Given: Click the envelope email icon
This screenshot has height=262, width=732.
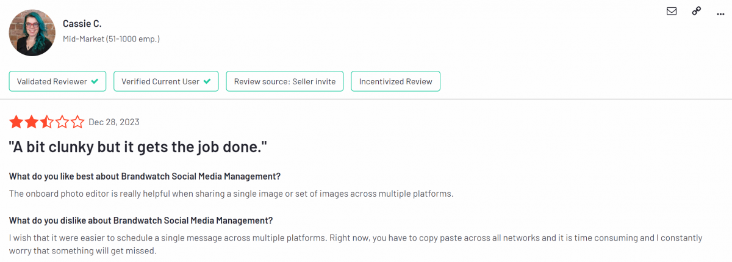Looking at the screenshot, I should click(x=672, y=11).
